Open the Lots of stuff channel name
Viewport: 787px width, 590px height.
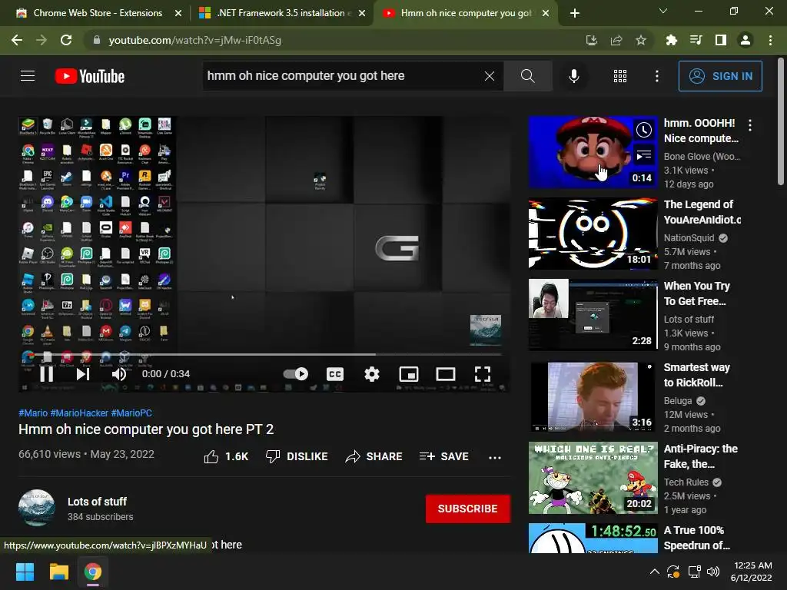[x=97, y=502]
